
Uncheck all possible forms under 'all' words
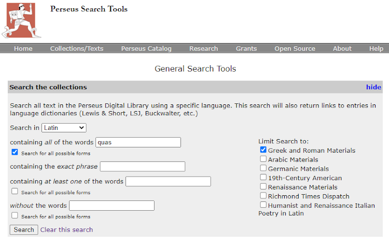point(15,152)
